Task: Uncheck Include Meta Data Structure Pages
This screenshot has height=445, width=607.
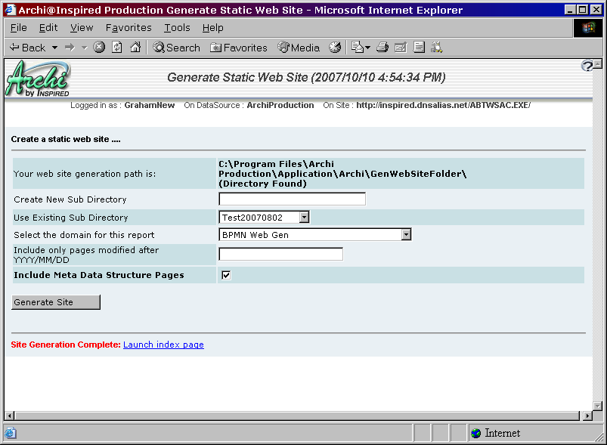Action: (x=226, y=275)
